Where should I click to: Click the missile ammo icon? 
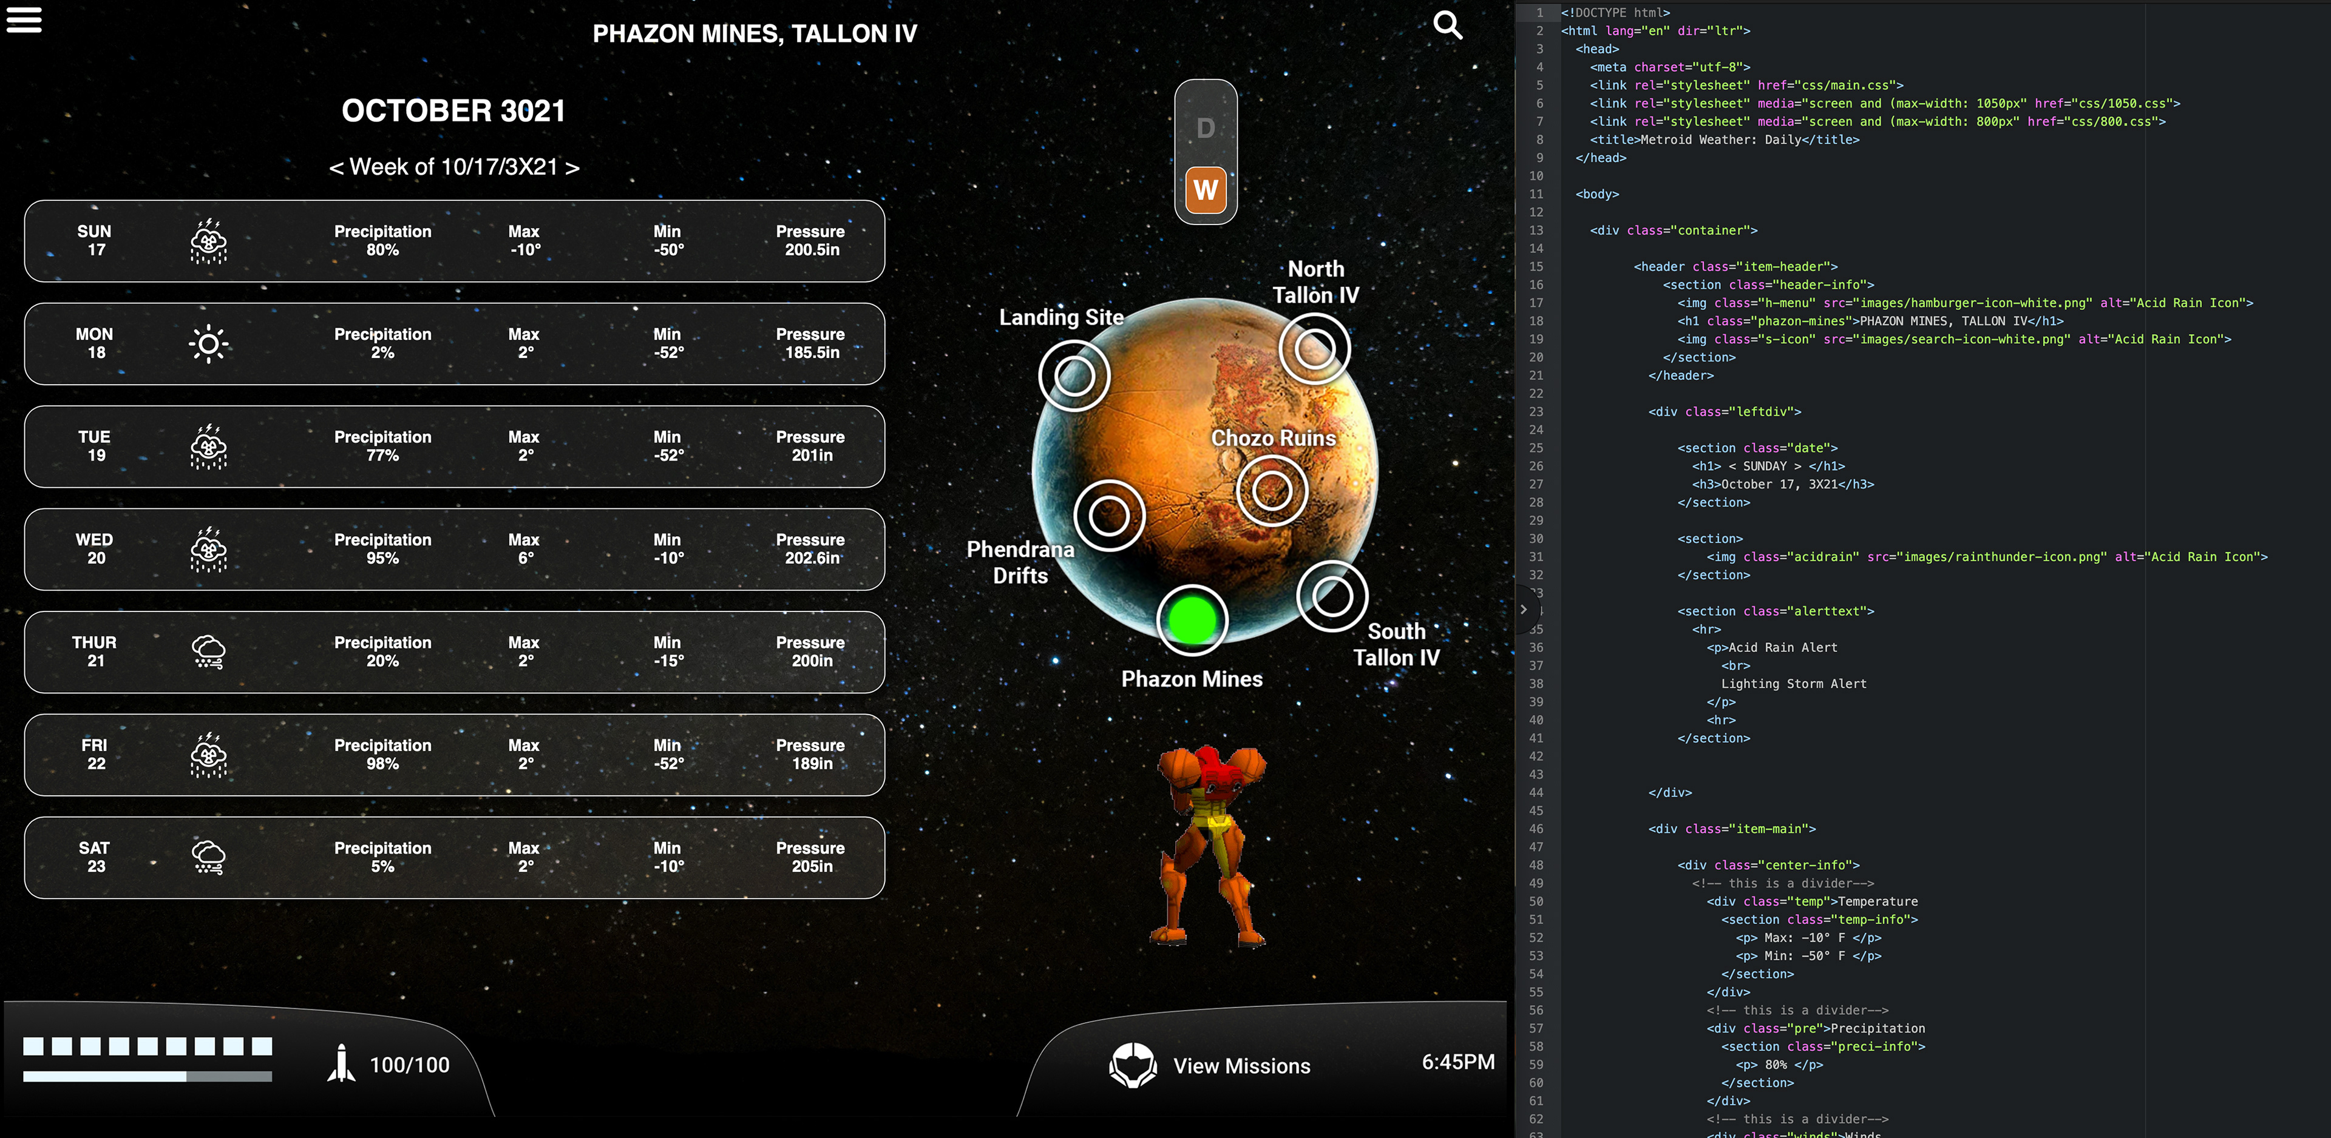(x=341, y=1063)
